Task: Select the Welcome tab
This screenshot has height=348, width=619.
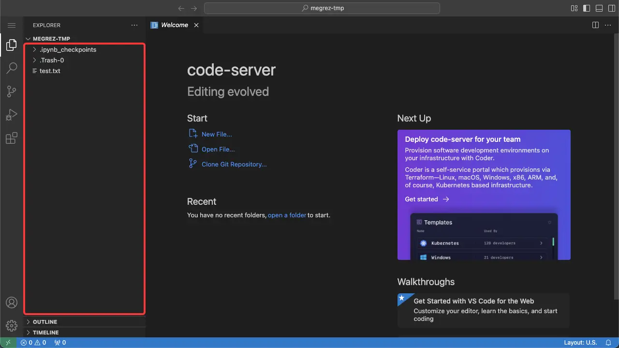Action: 174,25
